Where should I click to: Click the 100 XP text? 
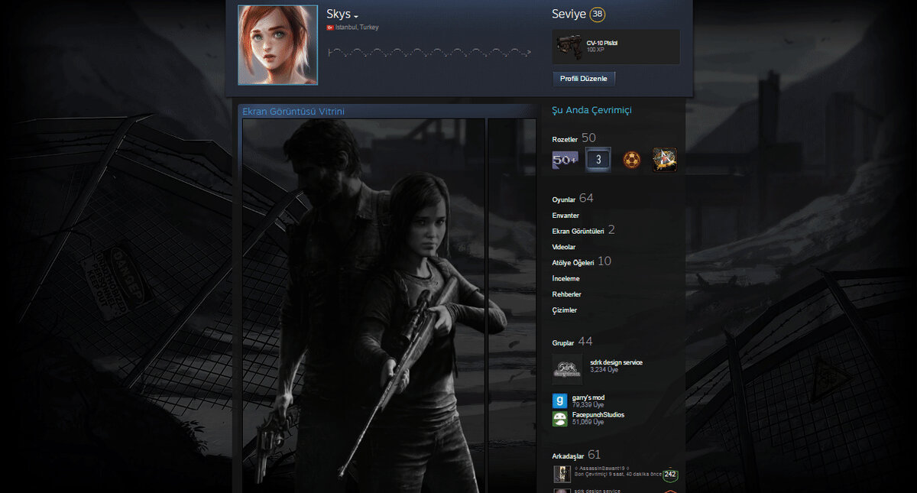point(595,50)
